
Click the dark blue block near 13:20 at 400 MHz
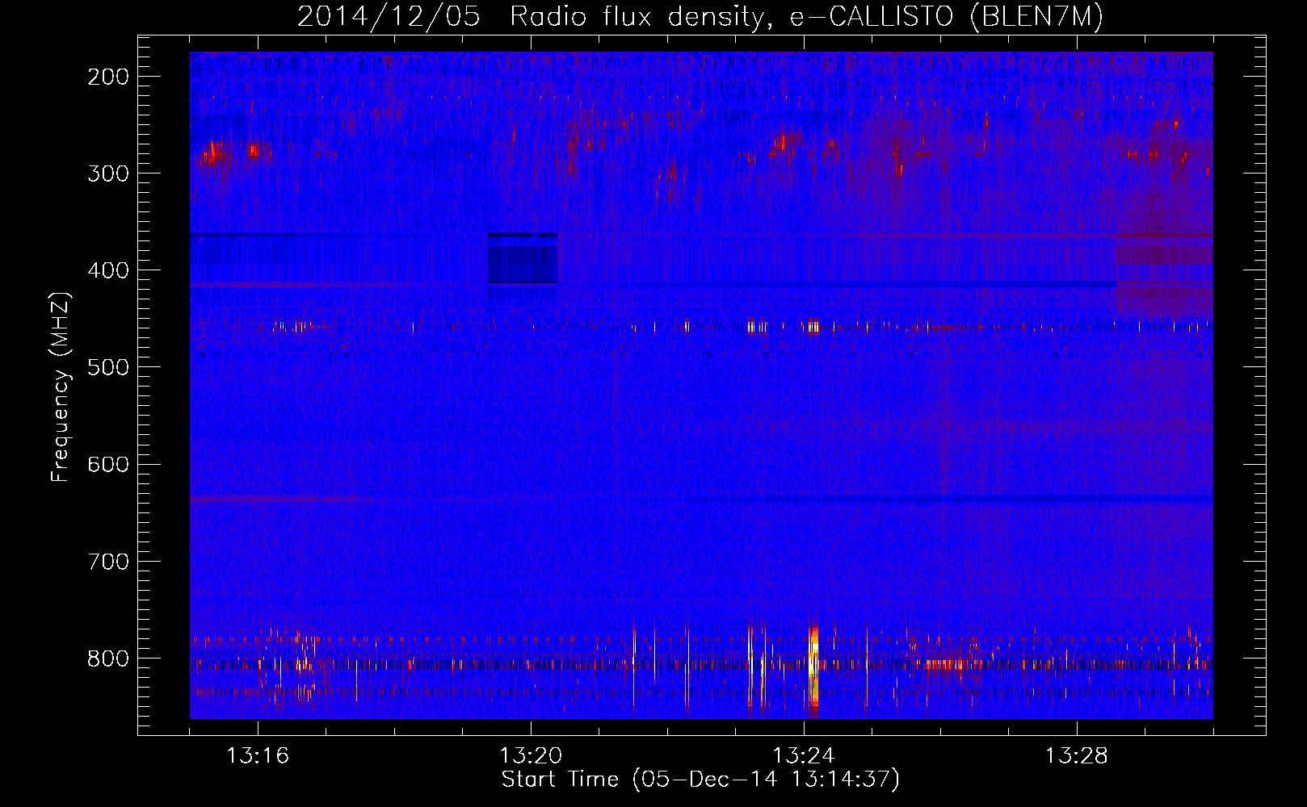point(523,260)
